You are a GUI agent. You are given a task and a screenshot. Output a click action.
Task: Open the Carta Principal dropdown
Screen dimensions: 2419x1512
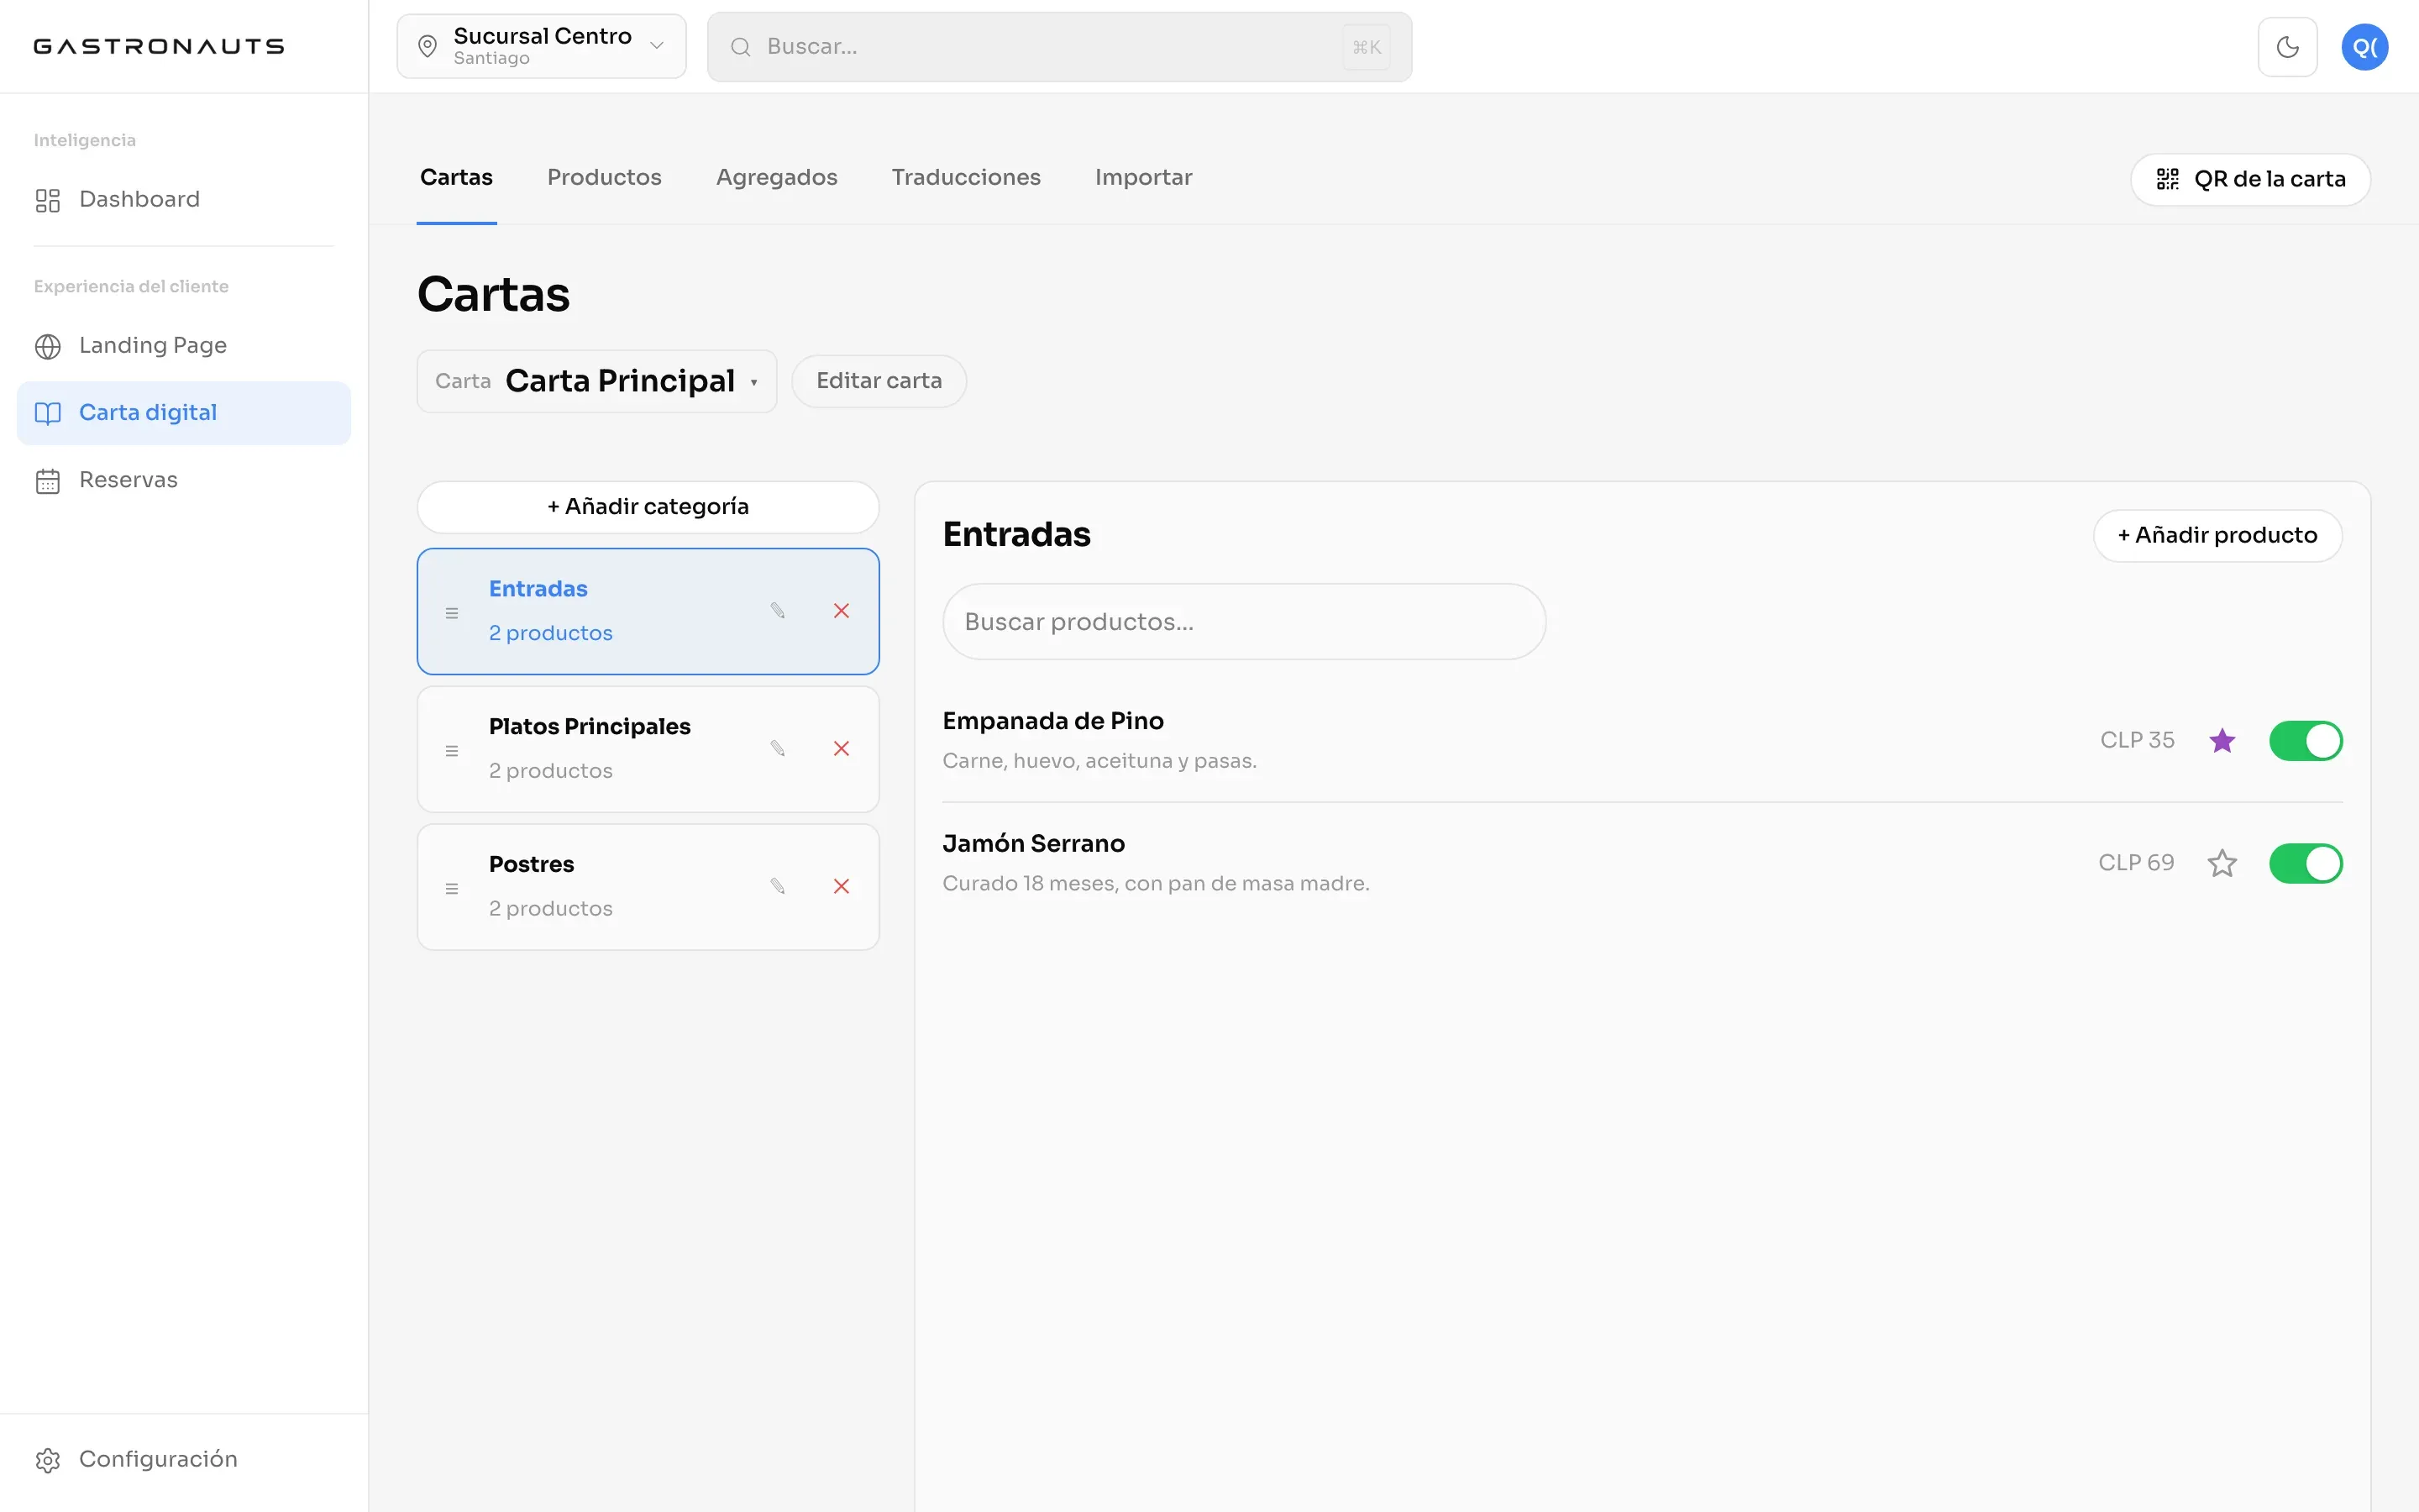coord(596,381)
